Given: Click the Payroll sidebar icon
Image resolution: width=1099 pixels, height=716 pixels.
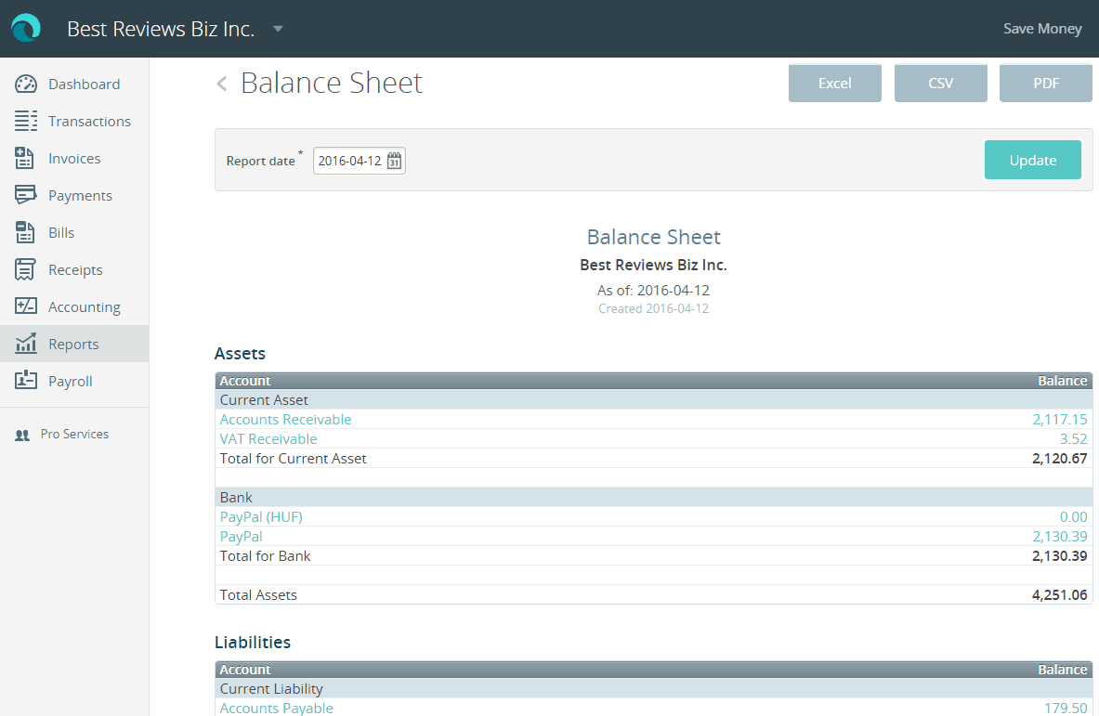Looking at the screenshot, I should pos(25,381).
